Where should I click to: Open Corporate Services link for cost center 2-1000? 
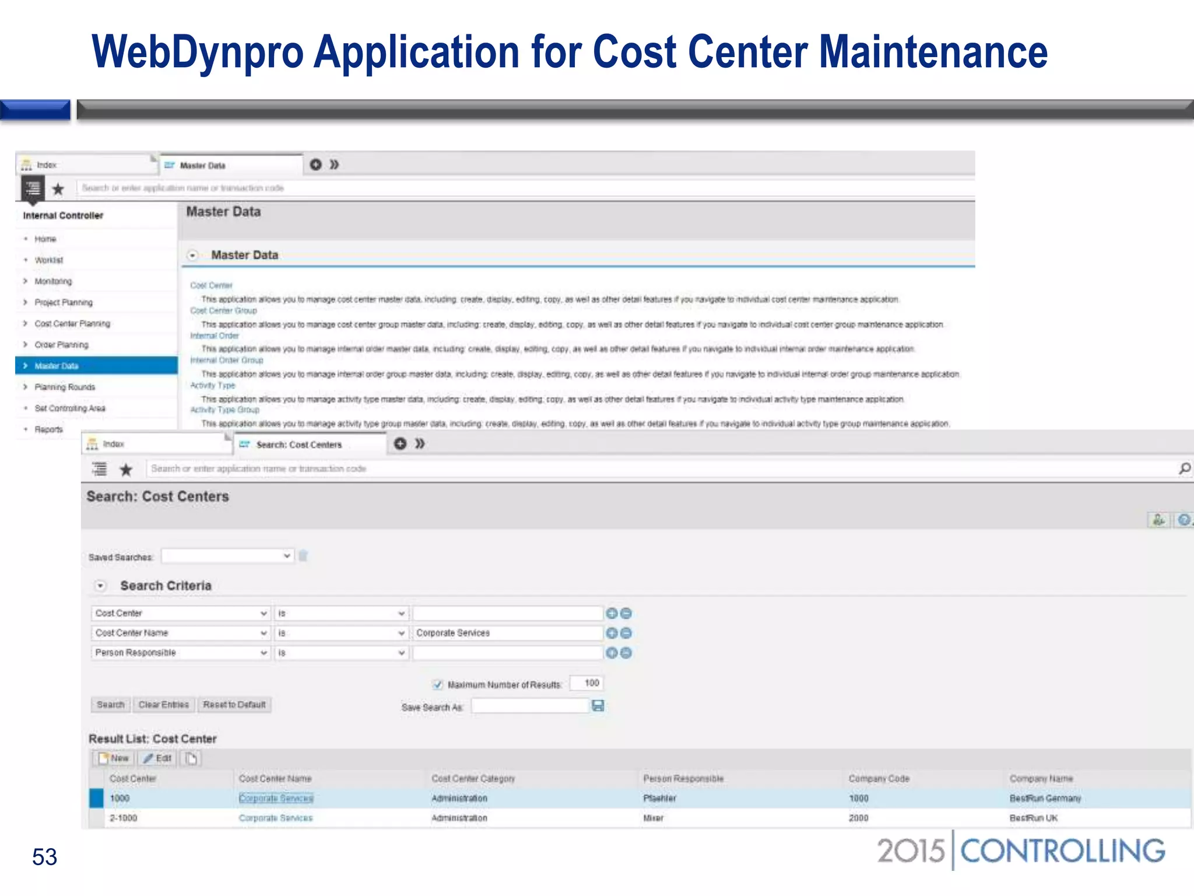tap(276, 818)
